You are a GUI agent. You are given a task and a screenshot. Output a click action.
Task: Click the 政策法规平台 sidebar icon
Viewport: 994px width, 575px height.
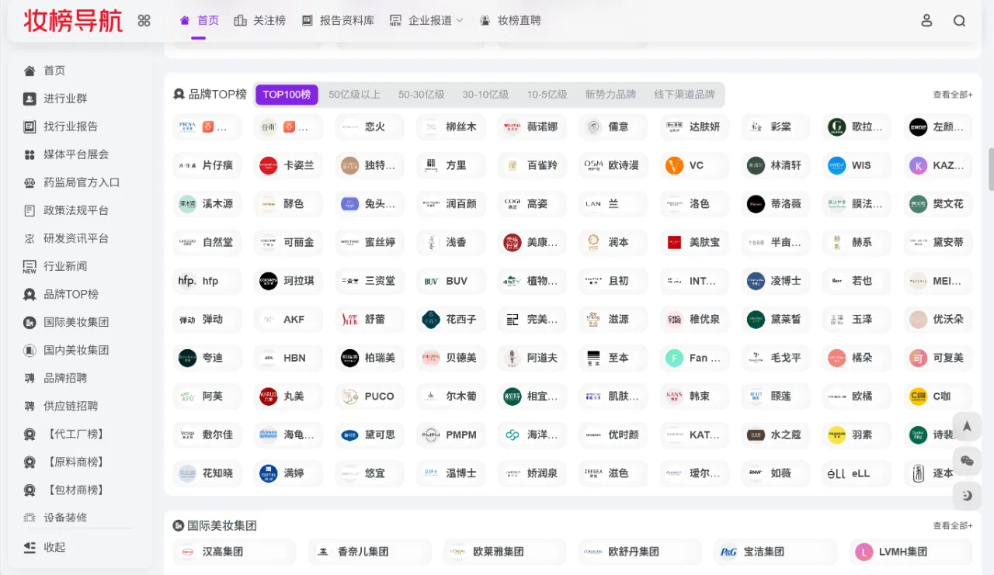(x=30, y=210)
